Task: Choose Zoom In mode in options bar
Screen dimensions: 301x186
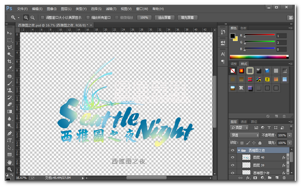Action: point(26,18)
